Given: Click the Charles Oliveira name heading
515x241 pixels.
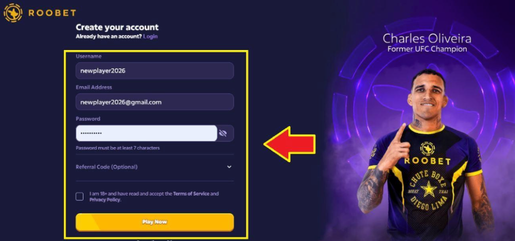Looking at the screenshot, I should (x=427, y=39).
